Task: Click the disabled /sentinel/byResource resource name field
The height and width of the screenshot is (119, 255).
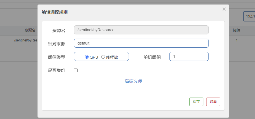Action: pyautogui.click(x=141, y=30)
